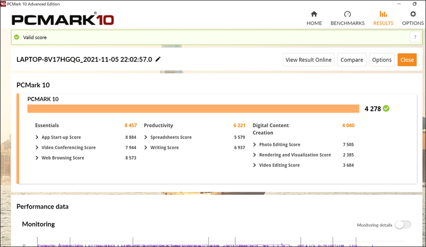Screen dimensions: 426x247
Task: Click the Monitoring section heading
Action: [x=38, y=224]
